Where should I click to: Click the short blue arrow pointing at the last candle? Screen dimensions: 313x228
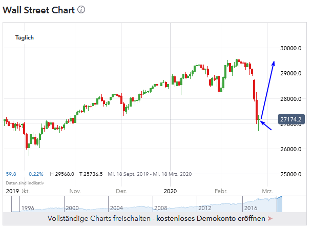(266, 123)
